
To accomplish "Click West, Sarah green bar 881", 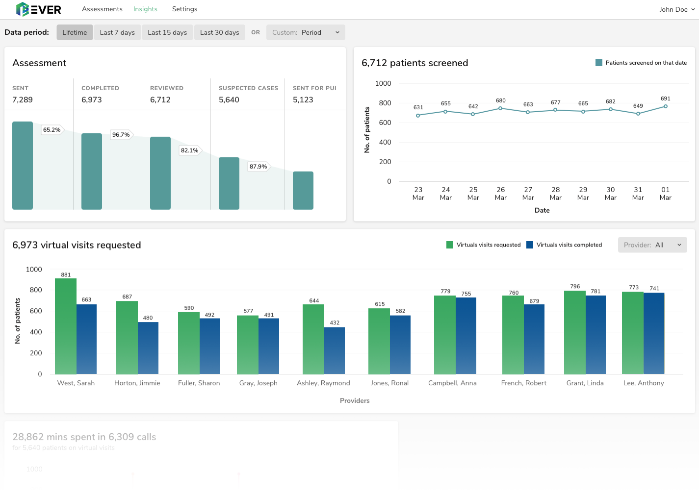I will [x=66, y=326].
